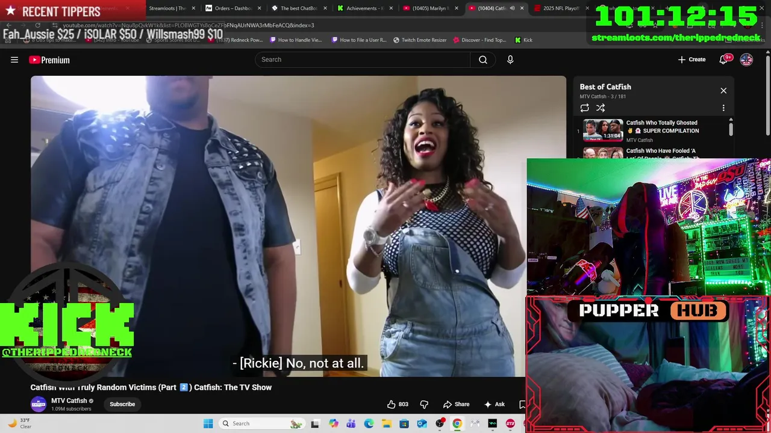771x433 pixels.
Task: Open 'How to File a User R...' bookmark
Action: coord(359,40)
